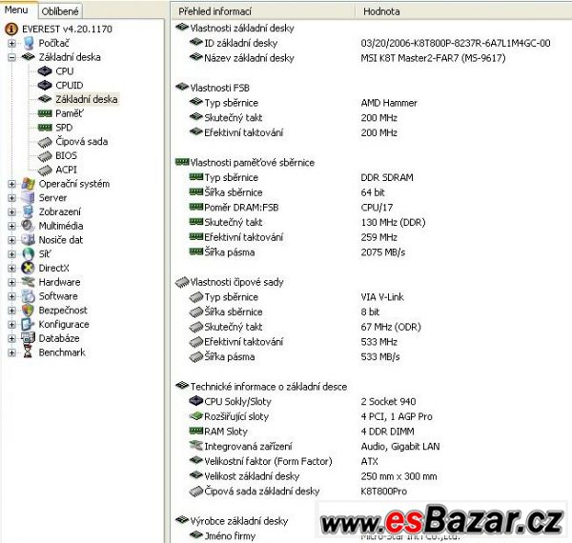
Task: Select the selected Základní deska sub-item
Action: click(87, 99)
